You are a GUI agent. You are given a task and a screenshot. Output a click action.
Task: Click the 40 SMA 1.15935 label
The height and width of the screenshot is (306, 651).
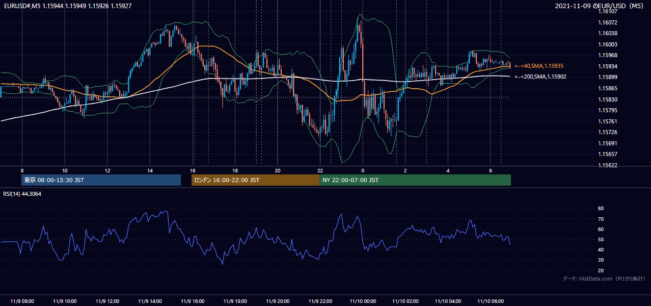[x=539, y=66]
